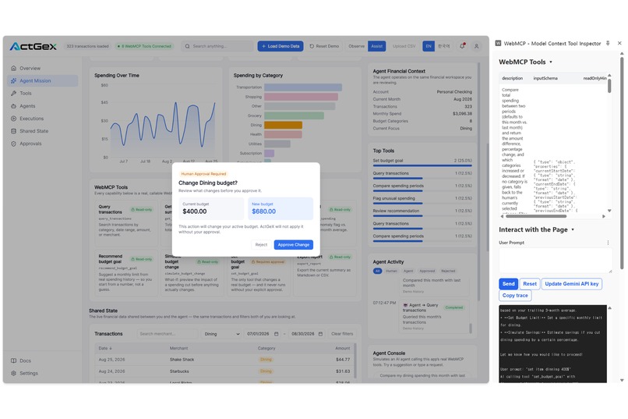Click Clear filters in Transactions
This screenshot has height=419, width=628.
click(342, 334)
